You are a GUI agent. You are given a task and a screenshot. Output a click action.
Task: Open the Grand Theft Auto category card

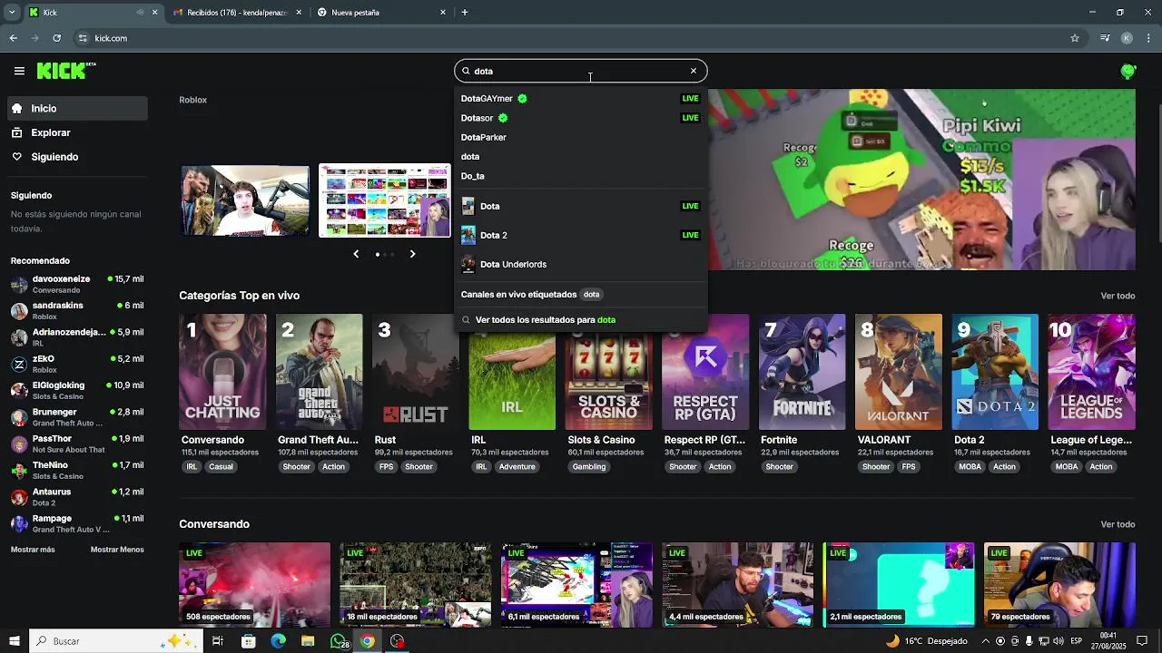319,372
